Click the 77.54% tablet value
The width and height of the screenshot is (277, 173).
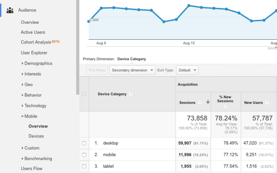click(231, 166)
